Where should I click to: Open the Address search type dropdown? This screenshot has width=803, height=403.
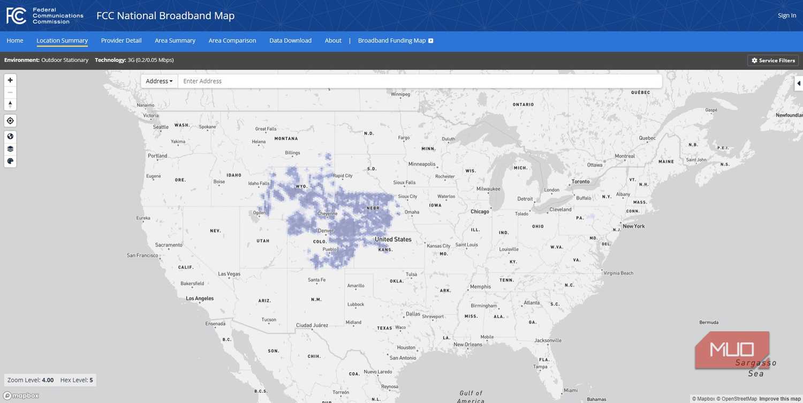pyautogui.click(x=160, y=81)
